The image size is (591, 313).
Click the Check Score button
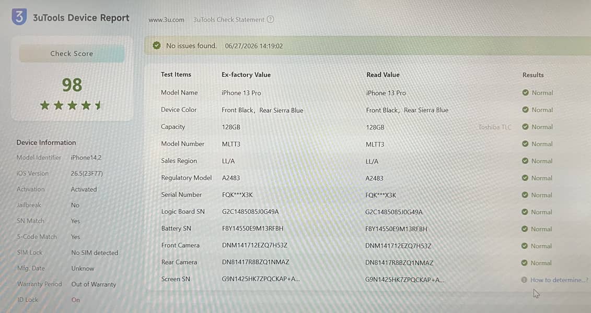(x=72, y=53)
